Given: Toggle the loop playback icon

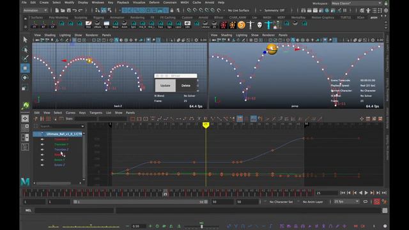Looking at the screenshot, I should (365, 202).
